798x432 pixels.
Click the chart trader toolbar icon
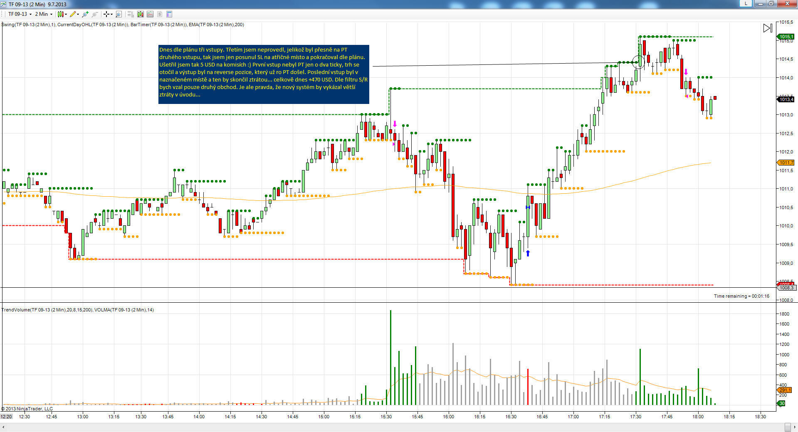[131, 14]
